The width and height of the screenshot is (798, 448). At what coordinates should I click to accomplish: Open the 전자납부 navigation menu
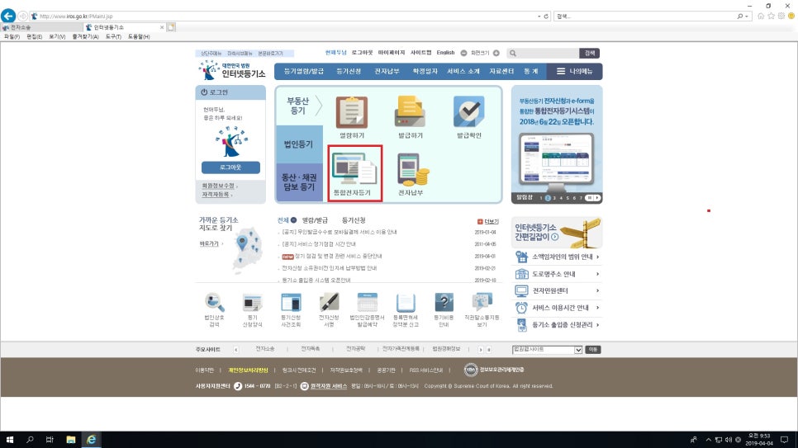click(387, 71)
